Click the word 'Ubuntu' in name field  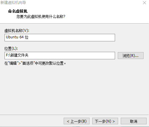(12, 37)
